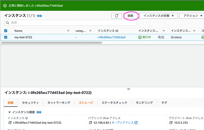Open the モニタリング tab
The image size is (204, 130).
[144, 103]
